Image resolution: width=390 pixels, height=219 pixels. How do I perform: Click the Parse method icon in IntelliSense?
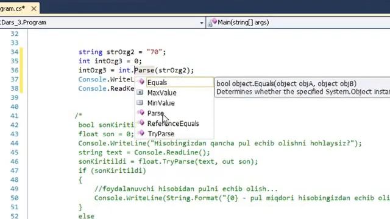coord(141,113)
